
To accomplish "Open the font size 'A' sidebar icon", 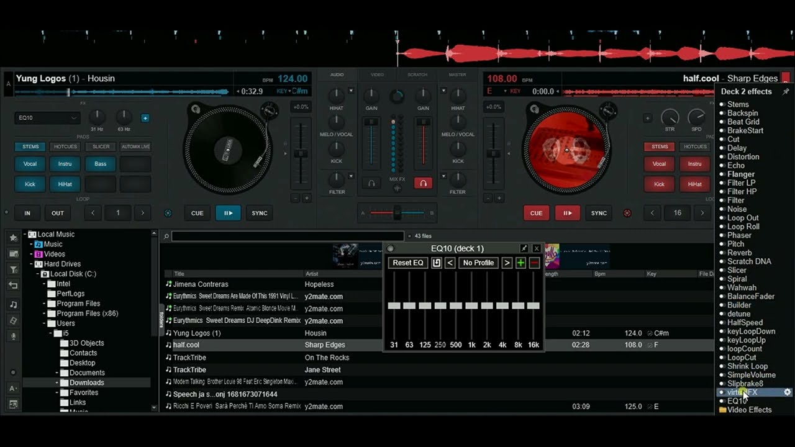I will 13,389.
